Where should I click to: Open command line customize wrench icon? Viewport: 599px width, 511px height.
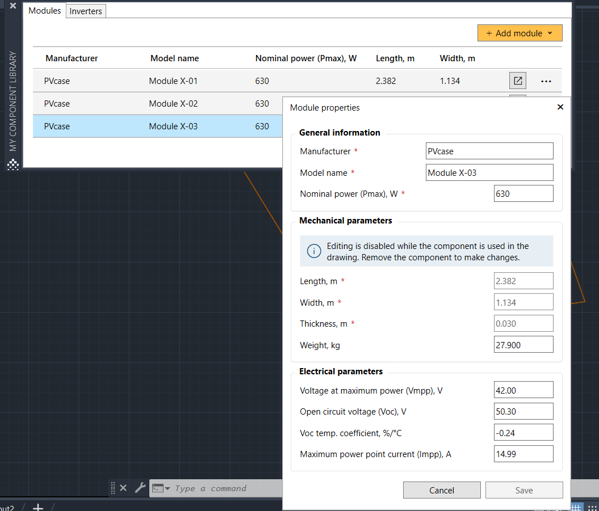pyautogui.click(x=140, y=488)
